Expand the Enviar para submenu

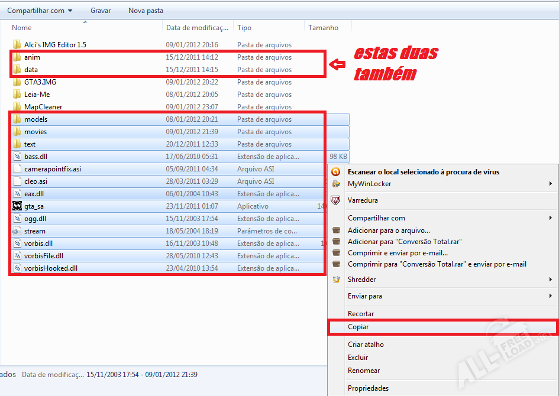pos(551,296)
